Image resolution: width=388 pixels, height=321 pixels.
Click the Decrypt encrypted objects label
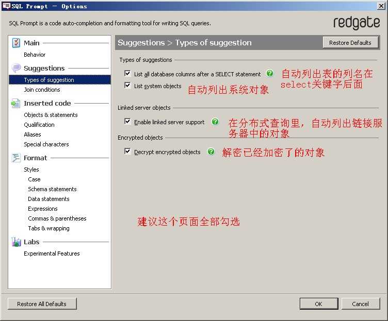click(x=167, y=152)
